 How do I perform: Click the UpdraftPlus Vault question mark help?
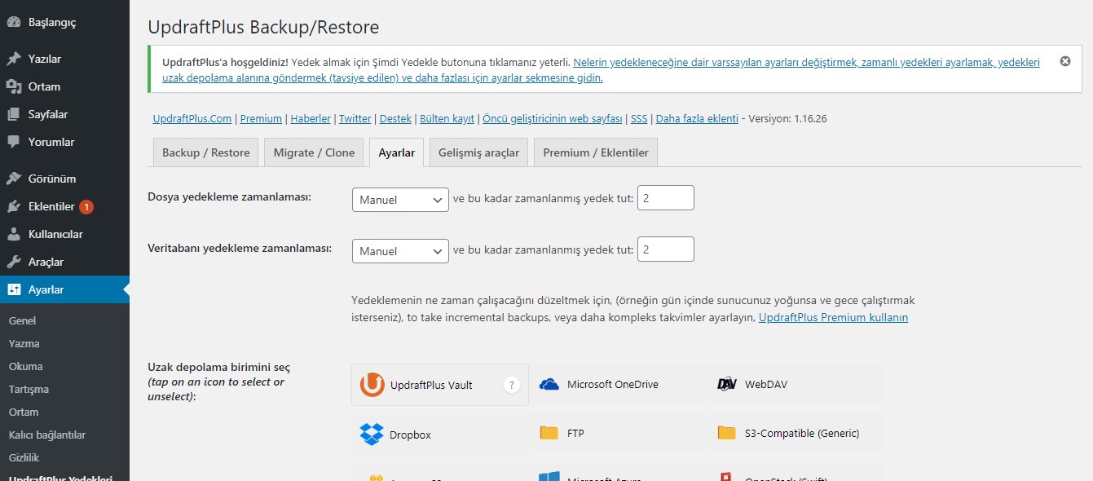[x=511, y=385]
